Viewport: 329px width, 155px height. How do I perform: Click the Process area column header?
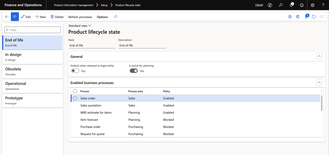click(135, 91)
